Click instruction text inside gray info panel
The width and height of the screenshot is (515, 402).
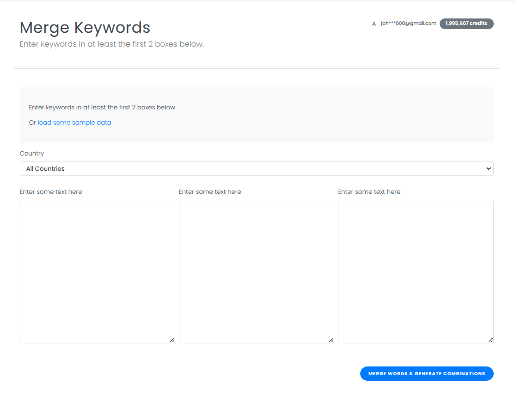(102, 108)
